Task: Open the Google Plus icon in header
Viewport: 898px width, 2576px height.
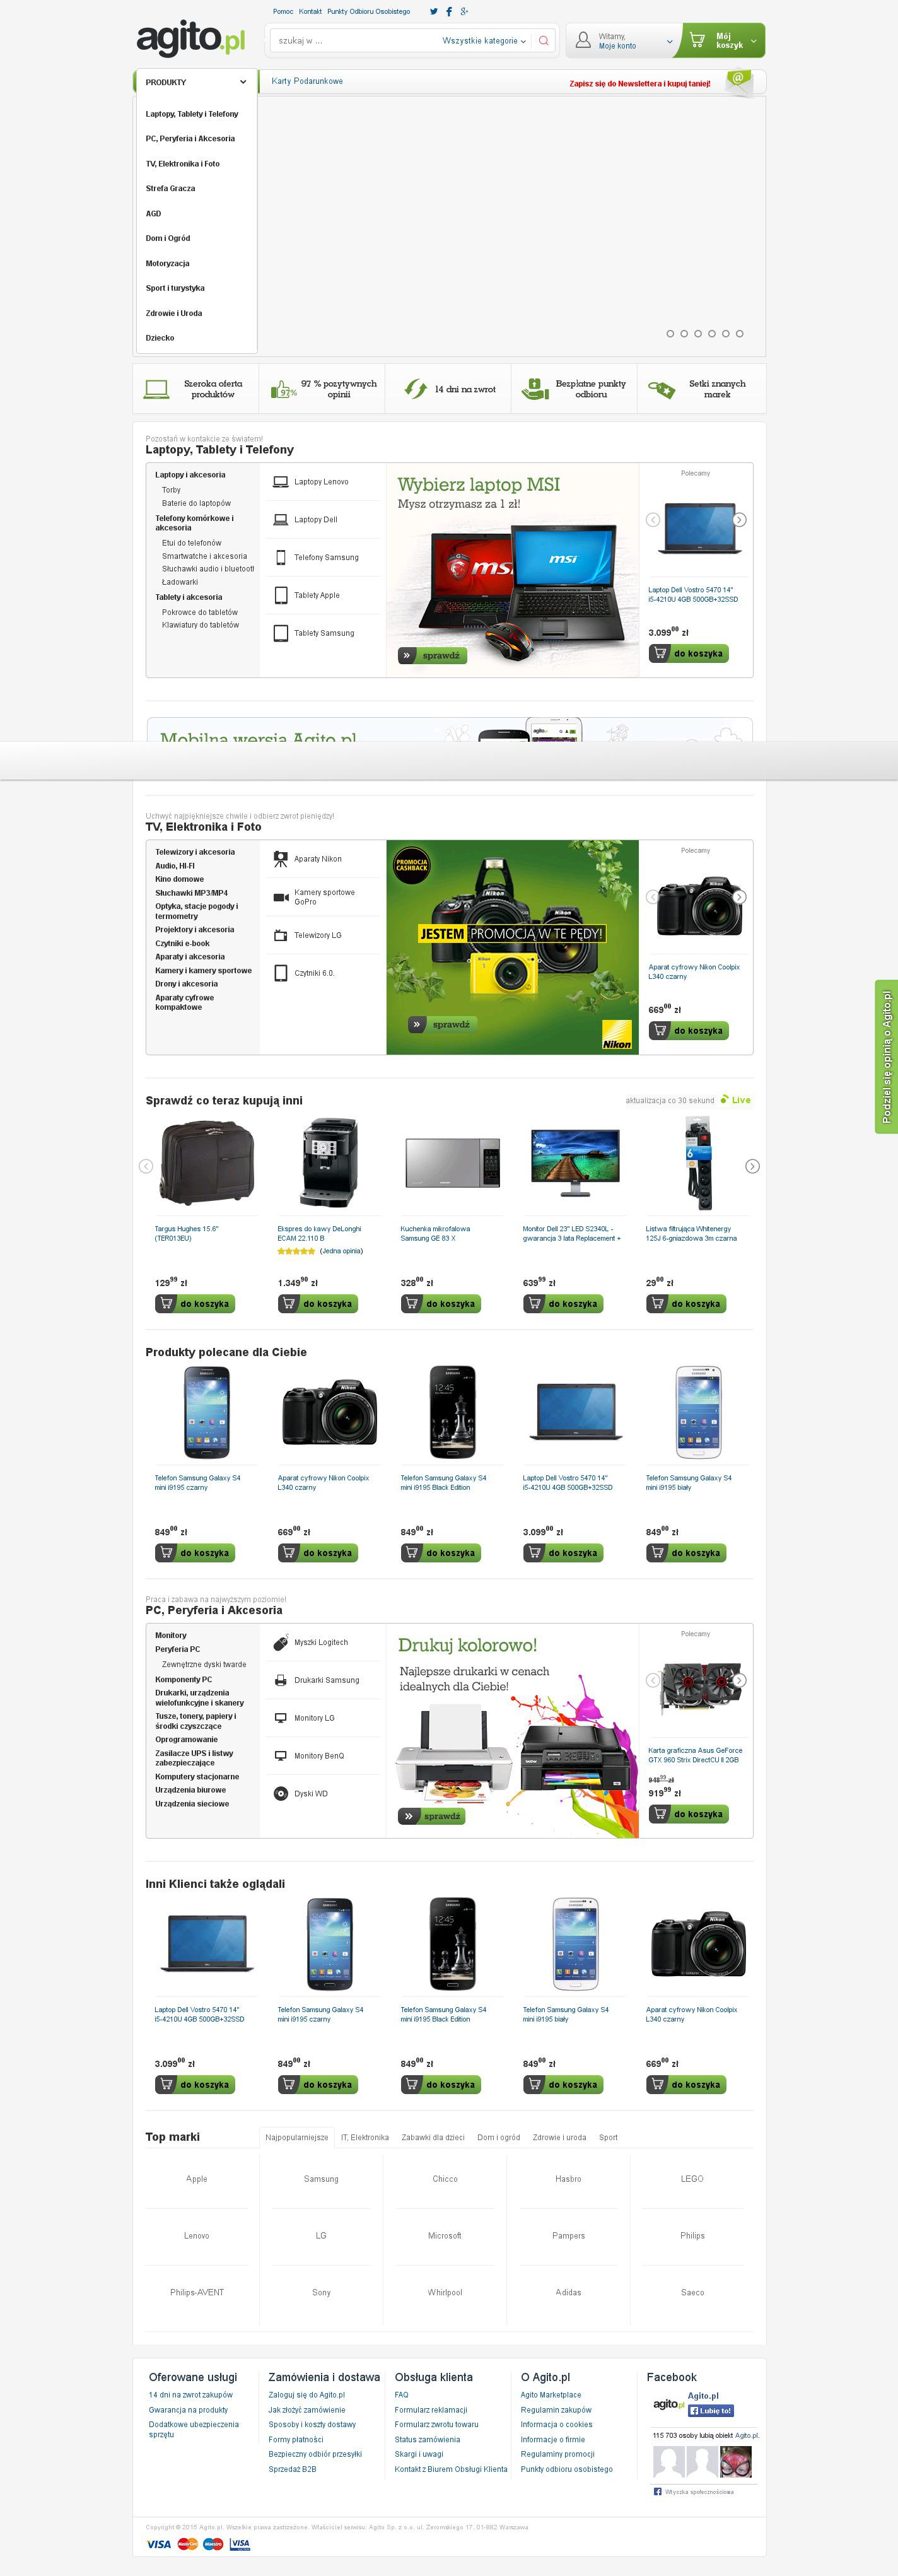Action: click(x=464, y=12)
